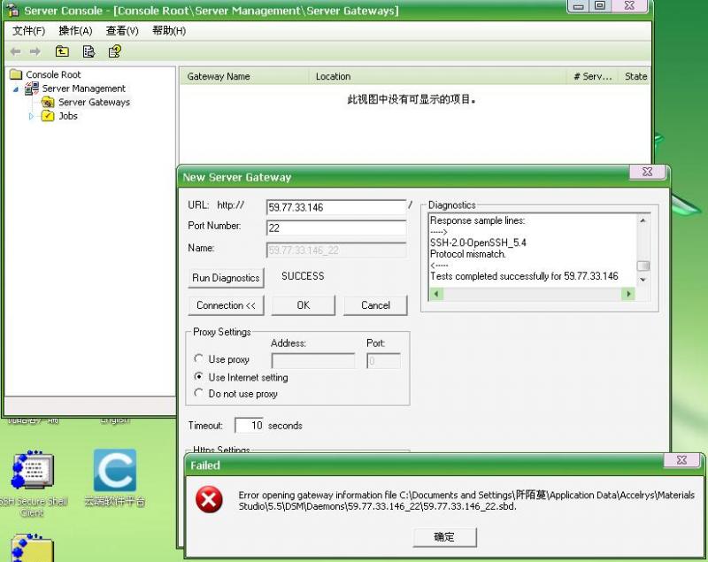Screen dimensions: 708x562
Task: Close the Failed error dialog
Action: coord(682,460)
